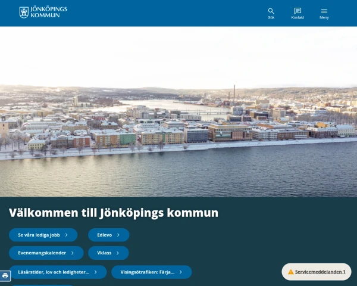Viewport: 357px width, 286px height.
Task: Click chevron on Läsårstider, lov och ledigheter
Action: [x=96, y=272]
